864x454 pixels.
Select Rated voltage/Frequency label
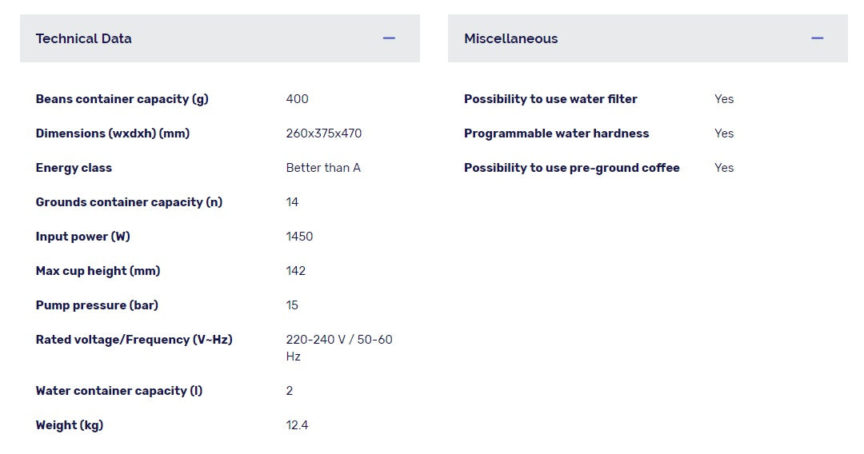click(x=134, y=340)
